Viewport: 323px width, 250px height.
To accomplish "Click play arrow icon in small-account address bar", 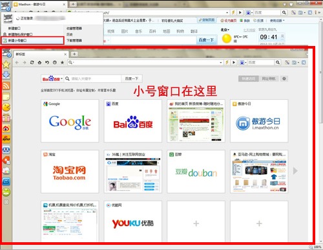I will click(x=234, y=62).
